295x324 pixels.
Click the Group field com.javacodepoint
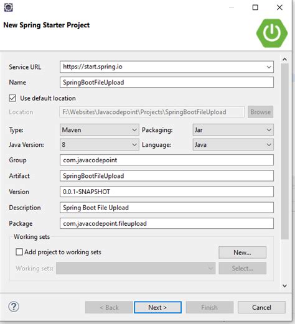click(x=167, y=160)
